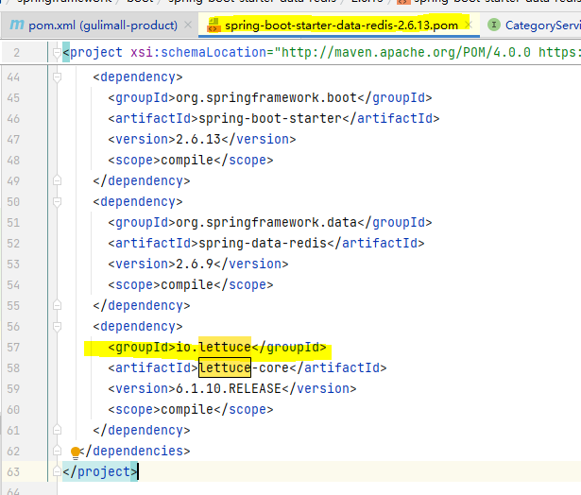This screenshot has height=495, width=581.
Task: Select spring-boot-starter-data-redis-2.6.13.pom tab
Action: point(339,26)
